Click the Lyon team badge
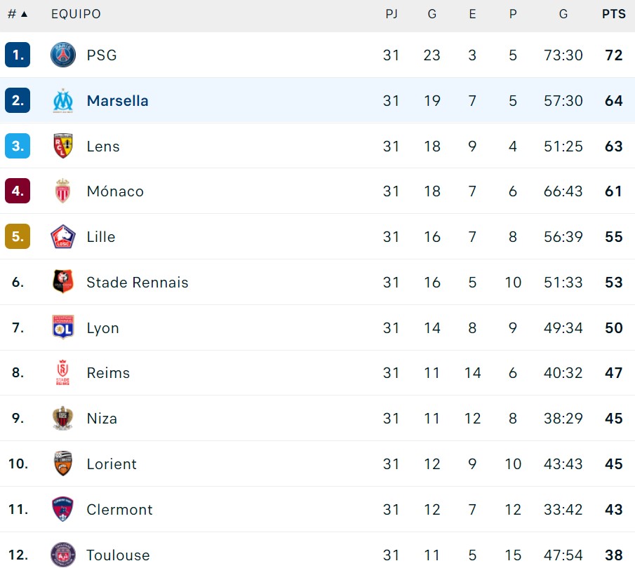 pos(63,327)
